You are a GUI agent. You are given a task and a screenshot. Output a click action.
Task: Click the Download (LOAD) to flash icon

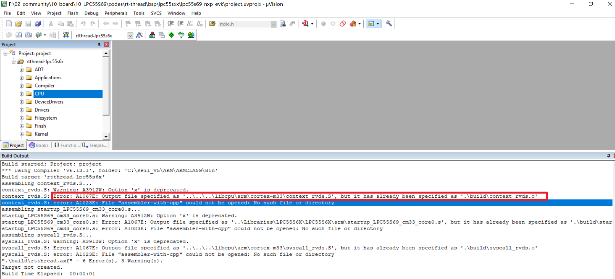66,35
